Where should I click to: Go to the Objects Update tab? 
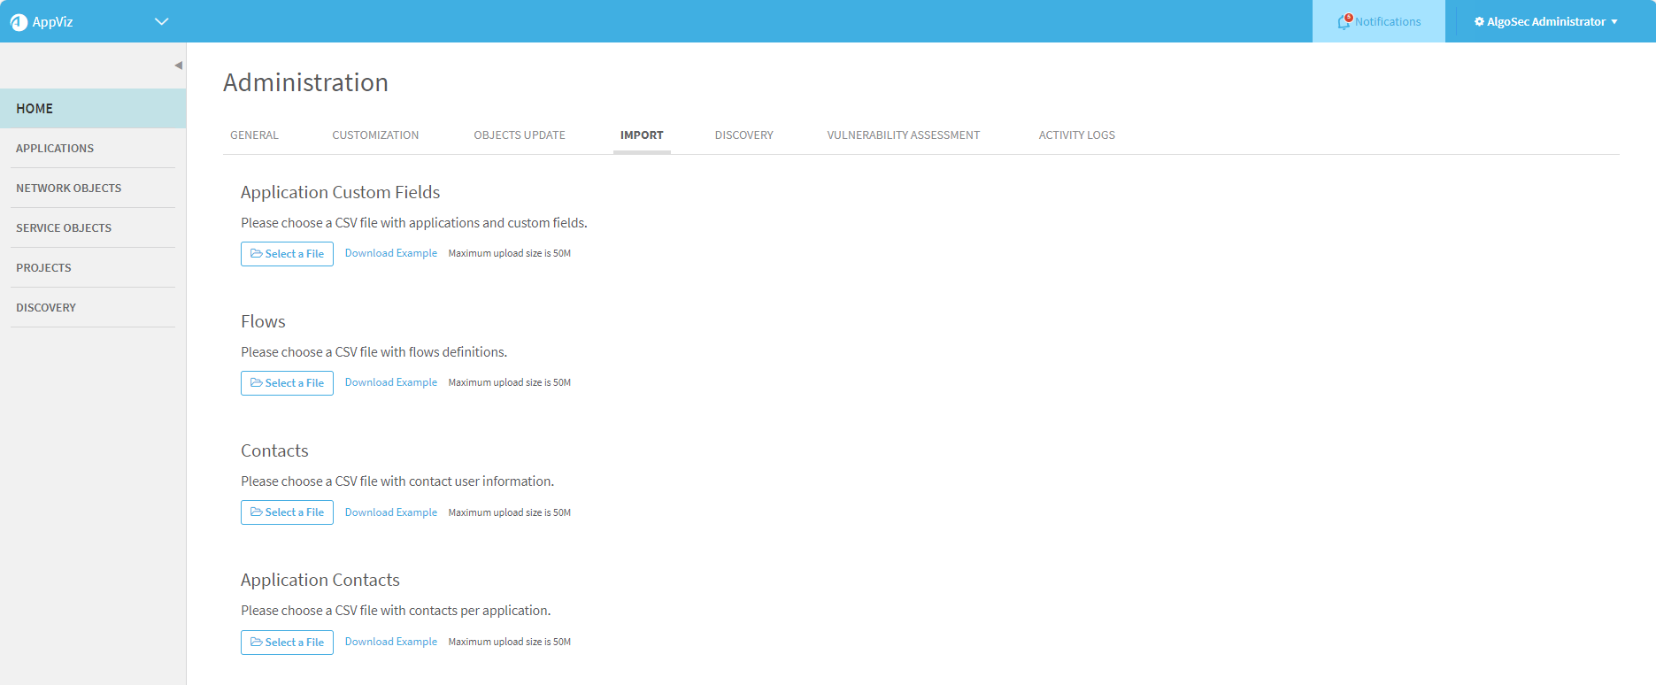click(520, 135)
